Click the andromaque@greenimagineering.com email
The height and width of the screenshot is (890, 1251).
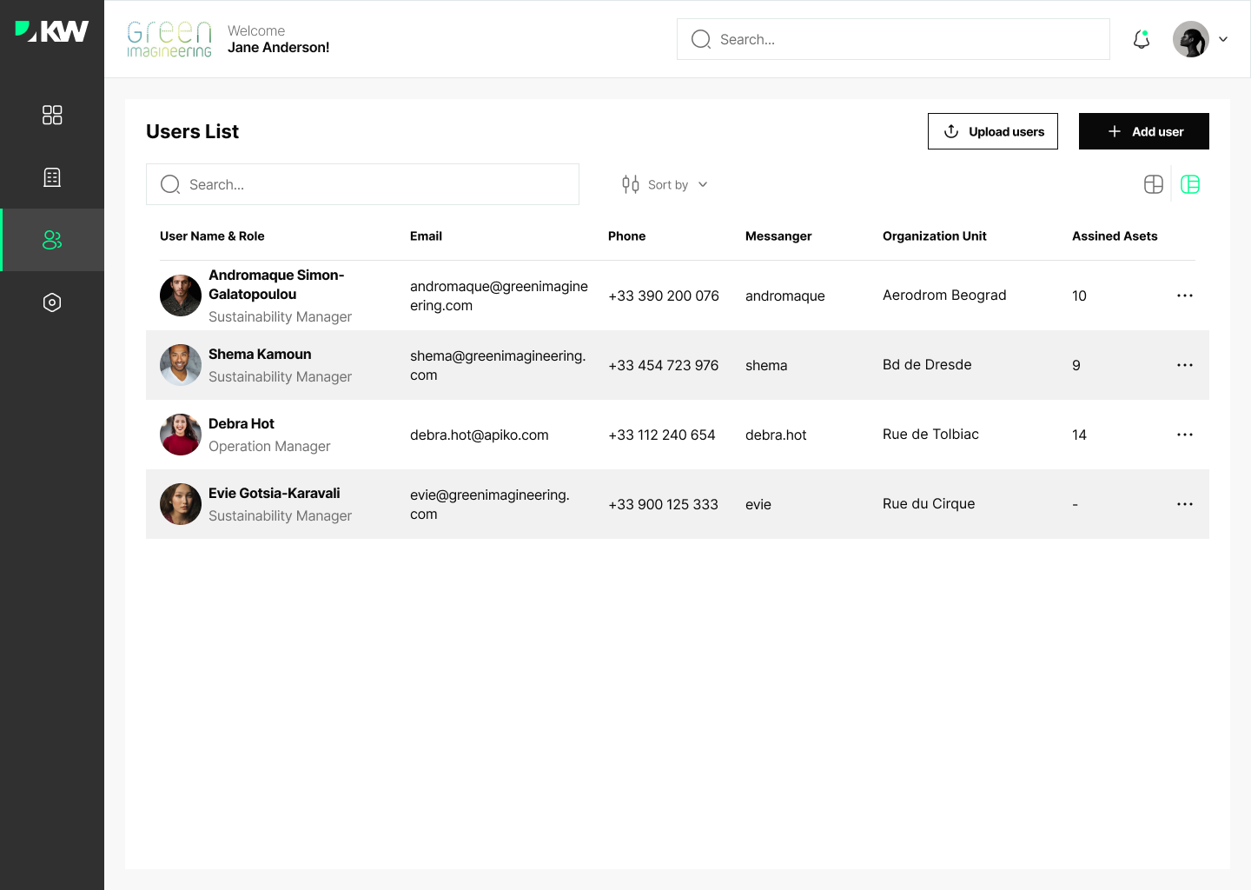click(x=499, y=296)
